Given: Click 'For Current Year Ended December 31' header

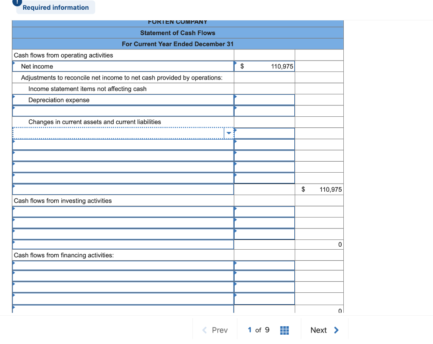Looking at the screenshot, I should (178, 44).
